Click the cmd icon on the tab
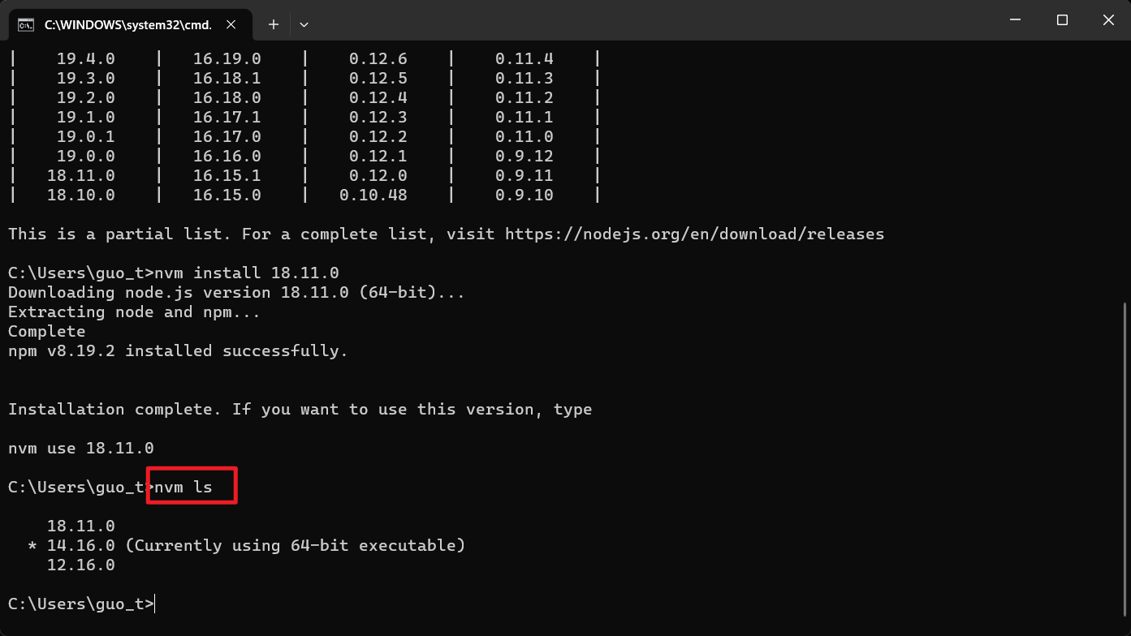The height and width of the screenshot is (636, 1131). (26, 25)
